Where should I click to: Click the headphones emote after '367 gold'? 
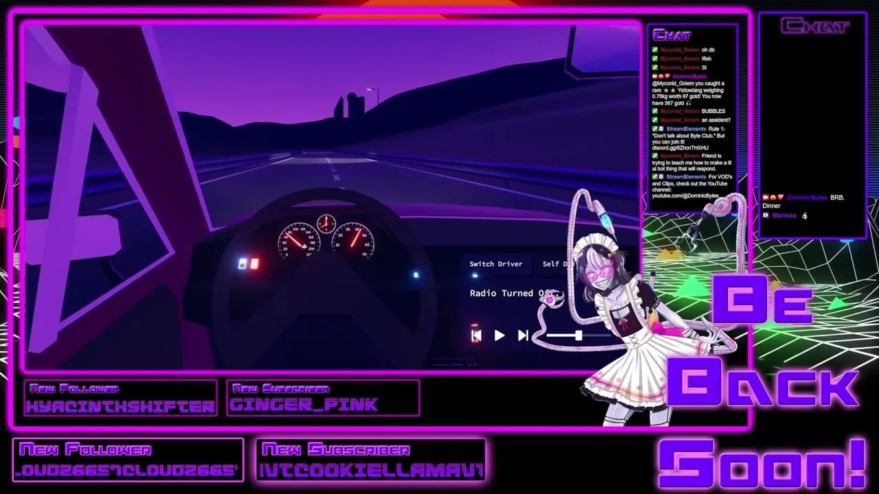tap(688, 103)
